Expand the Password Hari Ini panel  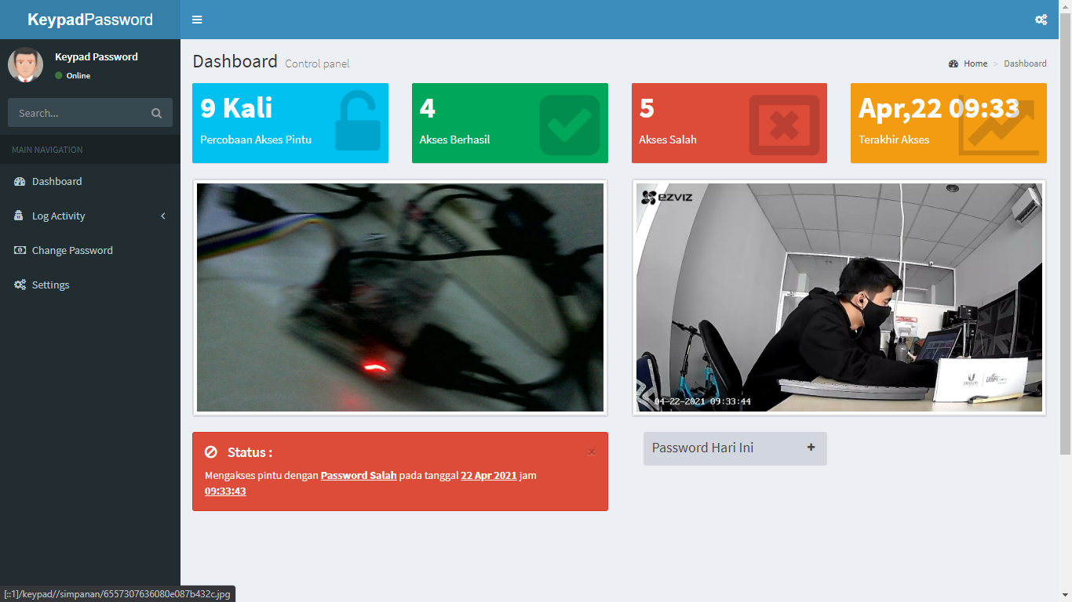coord(811,448)
